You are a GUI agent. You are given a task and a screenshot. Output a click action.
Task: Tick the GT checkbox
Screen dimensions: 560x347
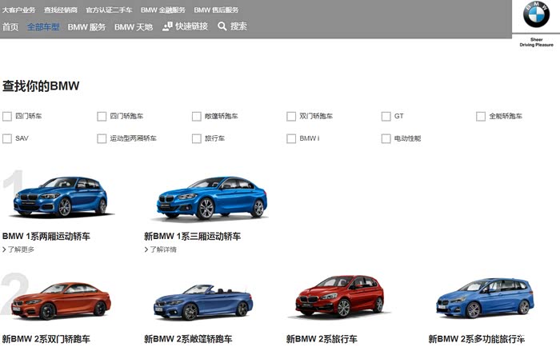386,117
